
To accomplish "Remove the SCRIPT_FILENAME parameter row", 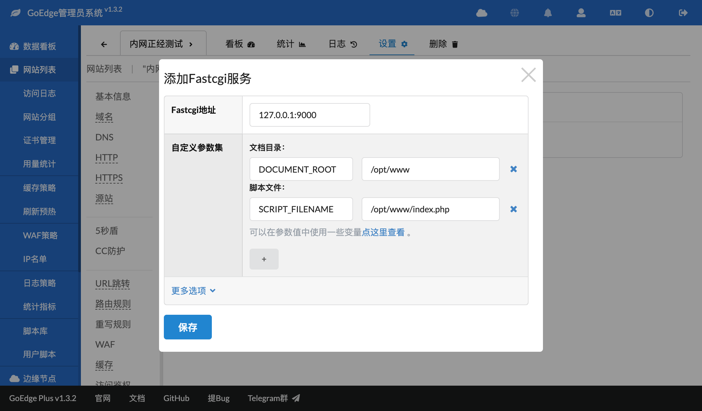I will tap(513, 209).
